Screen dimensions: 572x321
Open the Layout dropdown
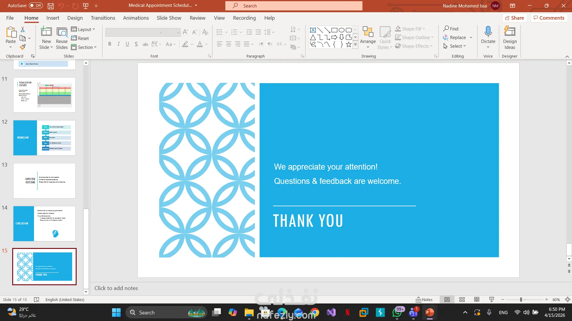[83, 29]
